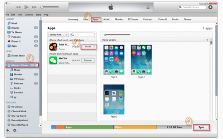Image resolution: width=223 pixels, height=139 pixels.
Task: Click the green Apps storage segment
Action: click(88, 127)
